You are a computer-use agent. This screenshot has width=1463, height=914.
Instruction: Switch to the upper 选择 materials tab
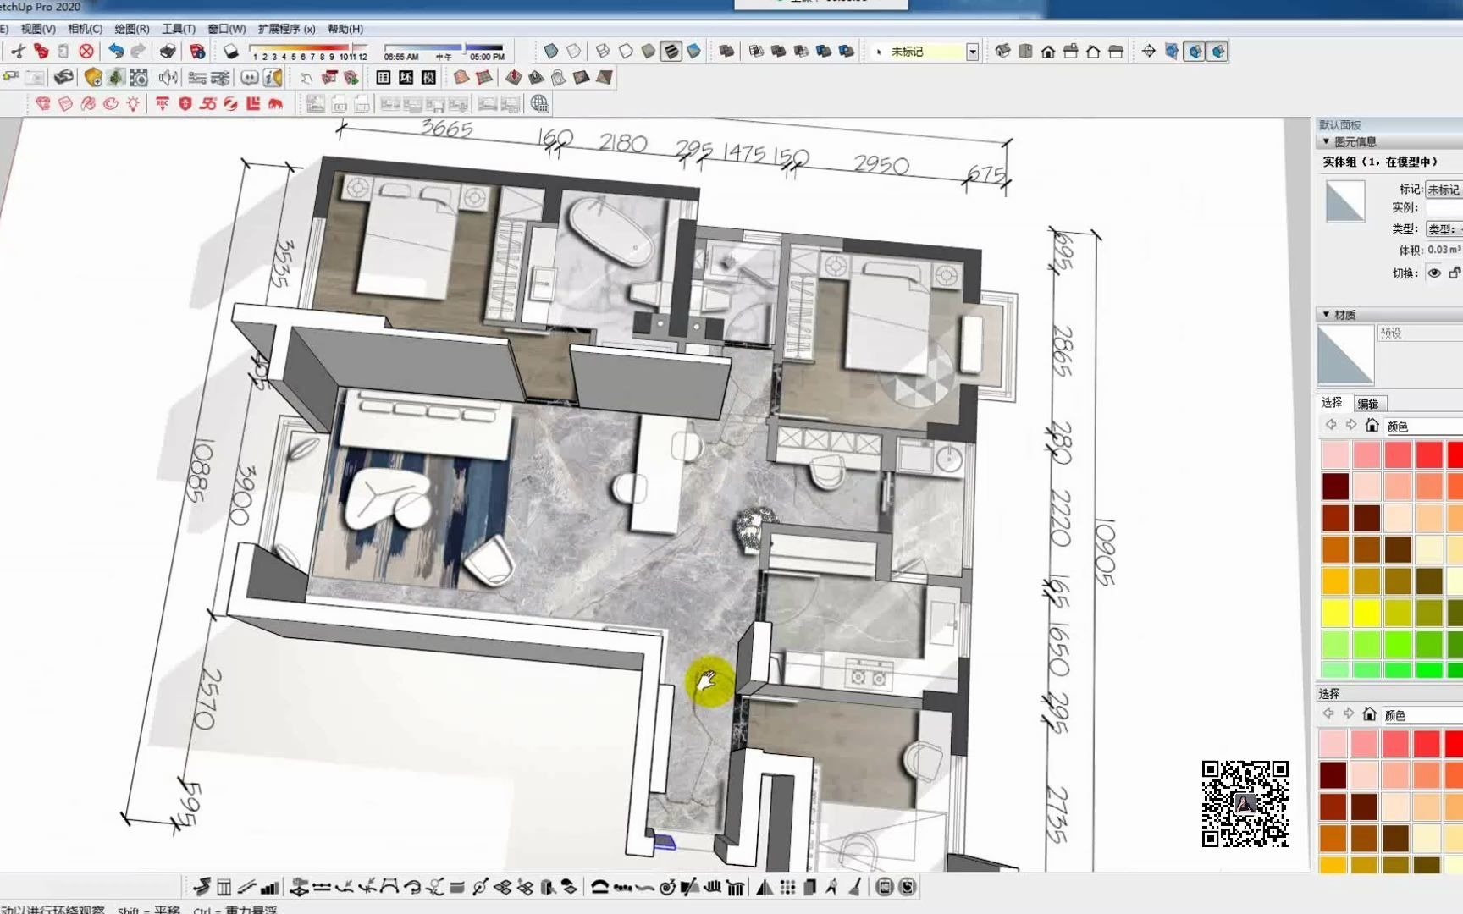(x=1333, y=403)
